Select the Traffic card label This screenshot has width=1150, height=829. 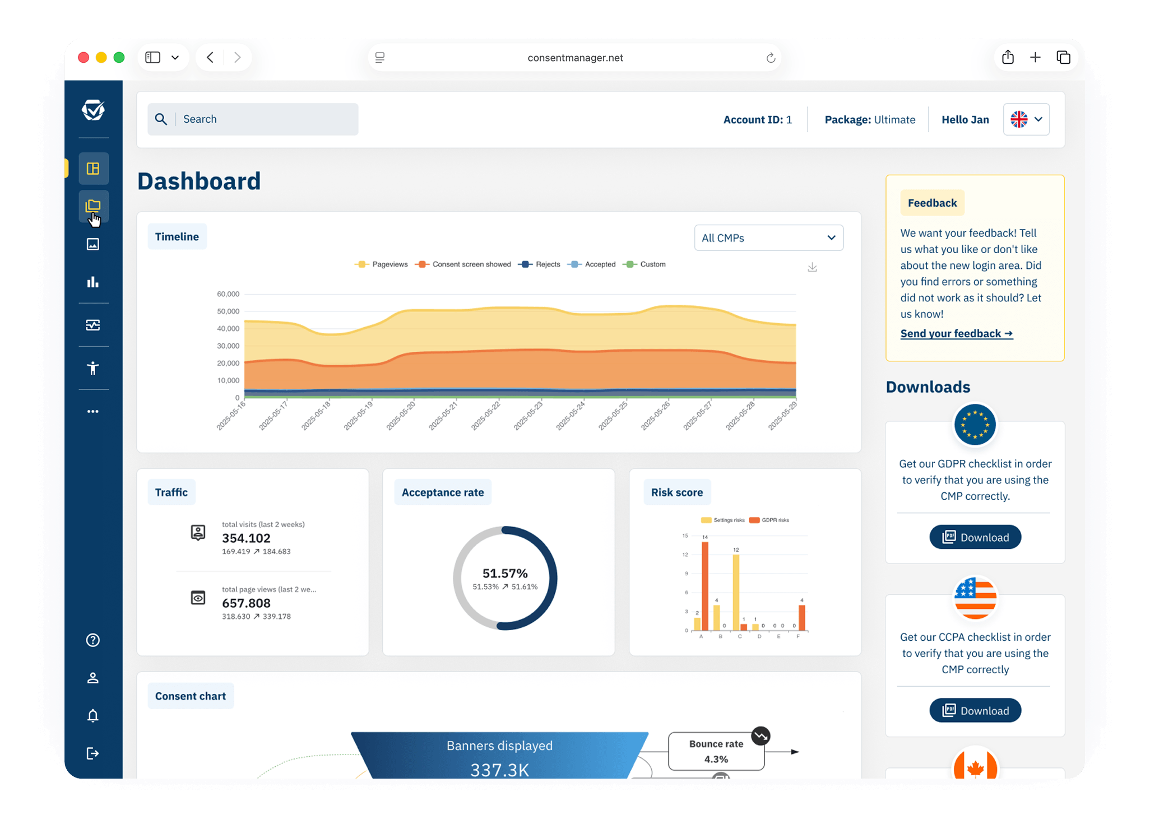[x=171, y=492]
